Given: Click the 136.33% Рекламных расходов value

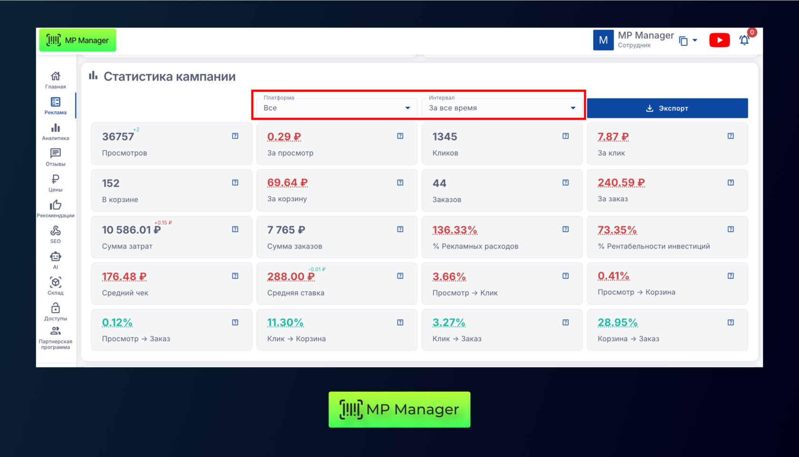Looking at the screenshot, I should coord(454,230).
